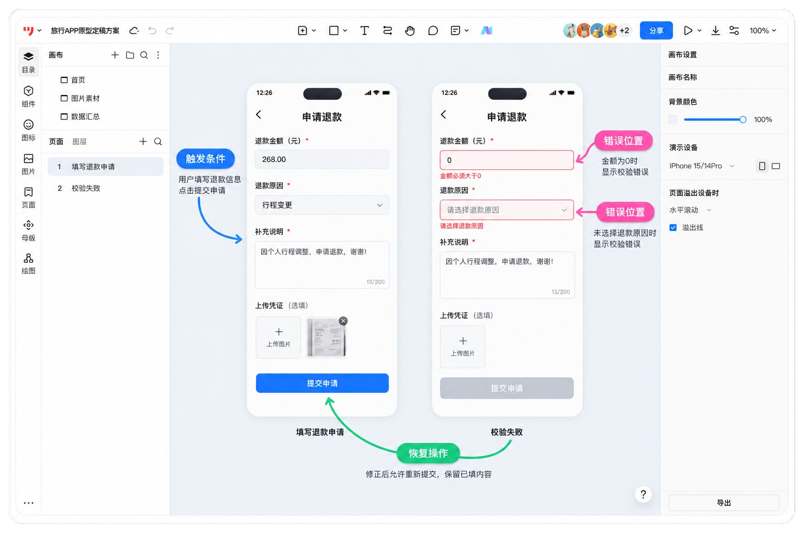Viewport: 803px width, 535px height.
Task: Select the connector line tool
Action: coord(387,31)
